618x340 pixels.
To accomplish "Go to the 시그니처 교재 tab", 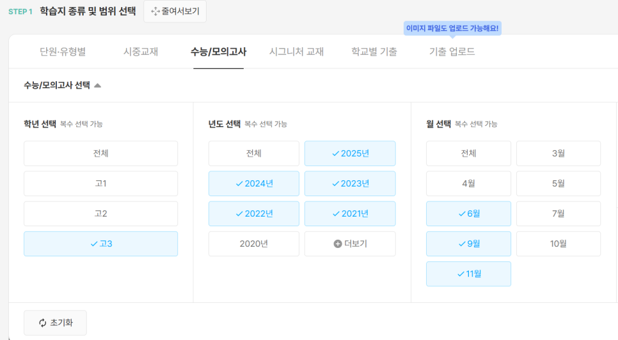I will 296,52.
